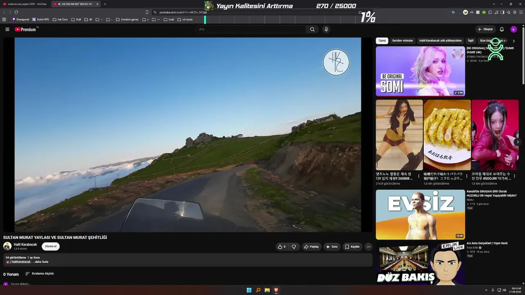Open the browser extensions puzzle icon
525x295 pixels.
(490, 12)
